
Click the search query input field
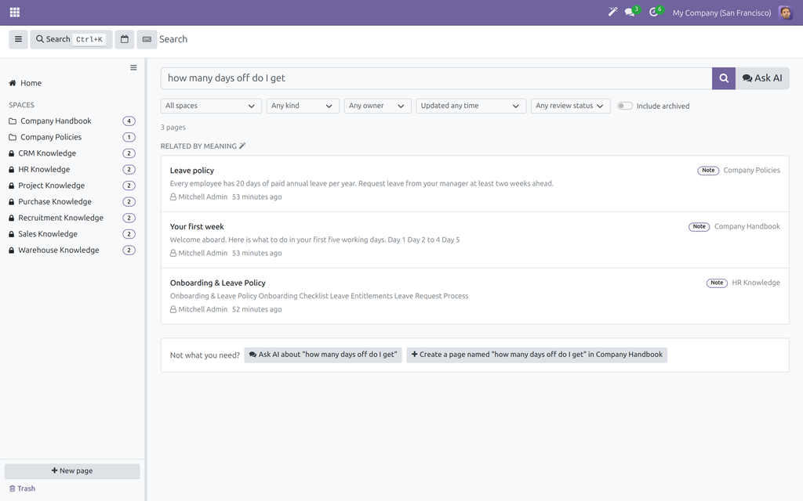(x=436, y=78)
